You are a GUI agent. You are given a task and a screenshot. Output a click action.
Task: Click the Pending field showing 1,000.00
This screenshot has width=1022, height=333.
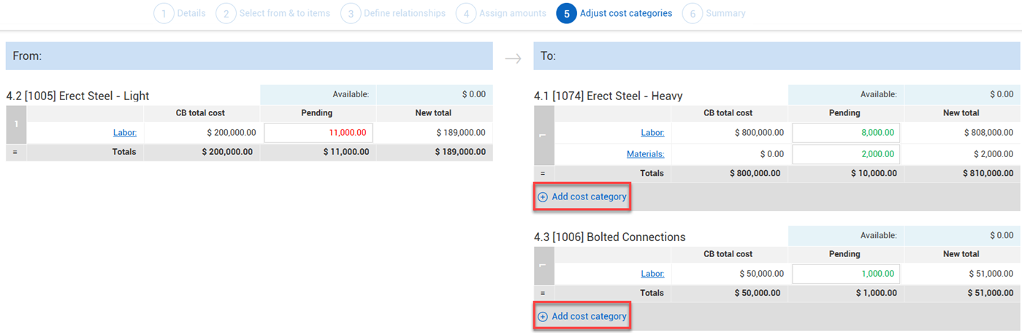845,274
